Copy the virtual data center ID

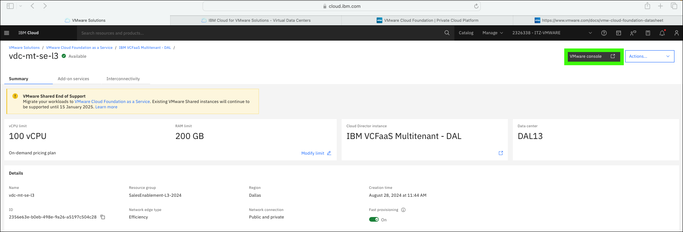point(103,217)
